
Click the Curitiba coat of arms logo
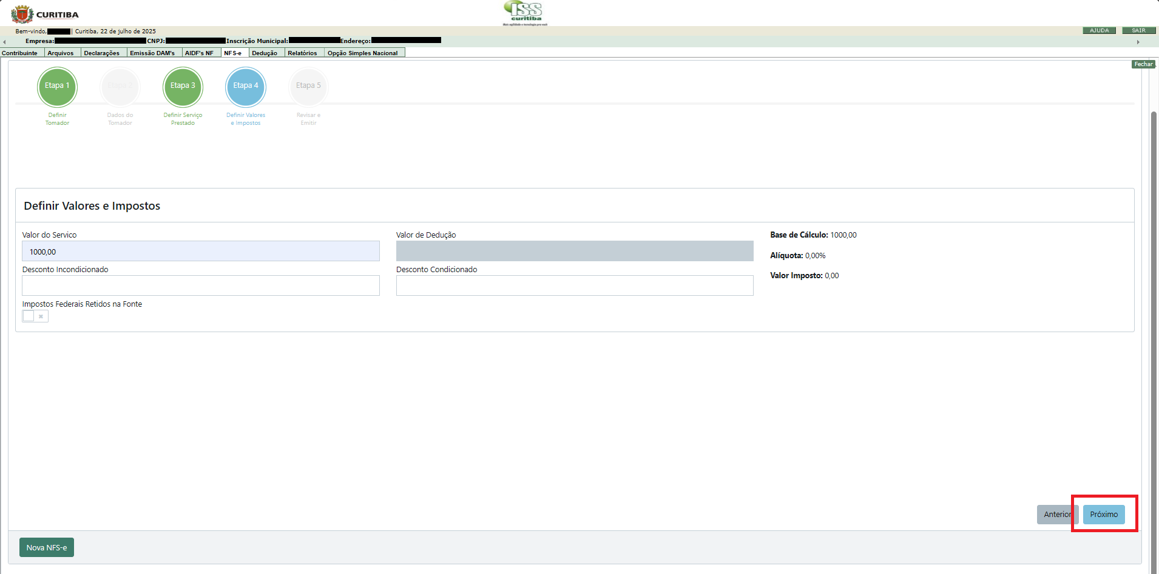point(22,14)
